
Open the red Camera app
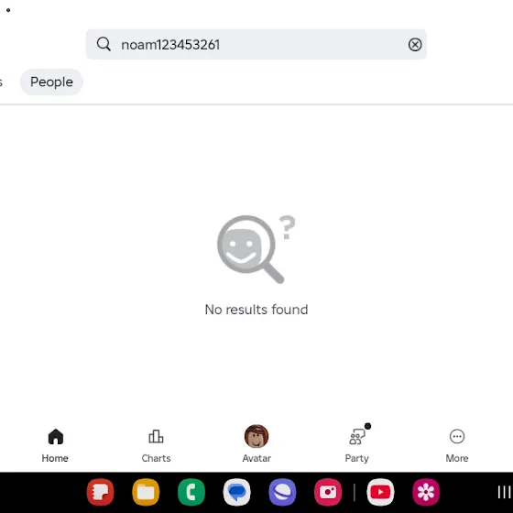click(x=328, y=492)
